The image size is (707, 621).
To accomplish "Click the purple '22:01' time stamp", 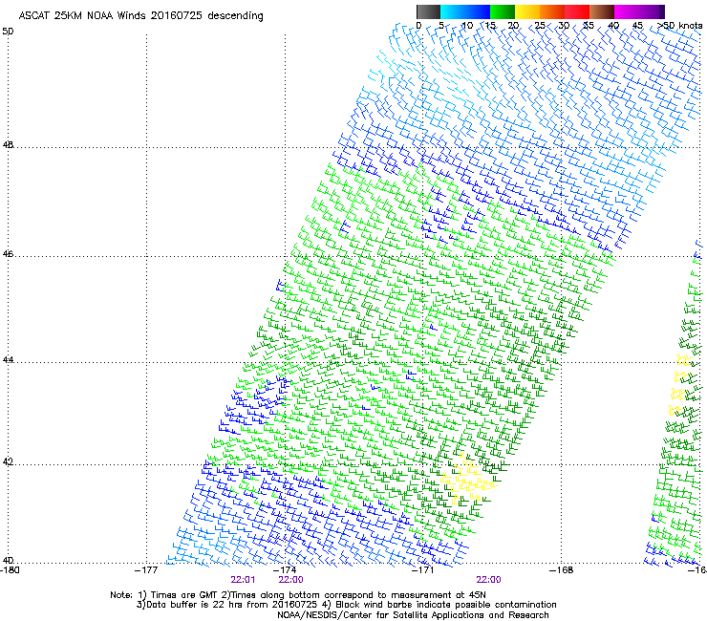I will click(243, 580).
